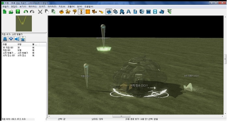Undo the last action
The image size is (228, 122).
[26, 12]
